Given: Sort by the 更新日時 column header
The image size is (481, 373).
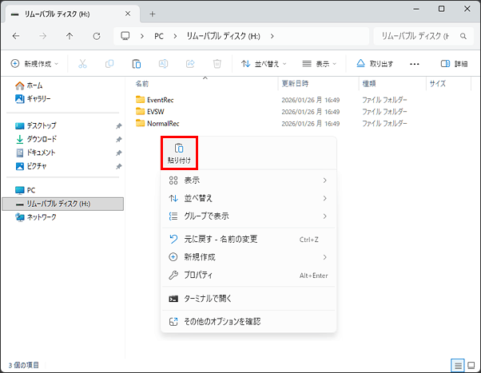Looking at the screenshot, I should (x=301, y=83).
